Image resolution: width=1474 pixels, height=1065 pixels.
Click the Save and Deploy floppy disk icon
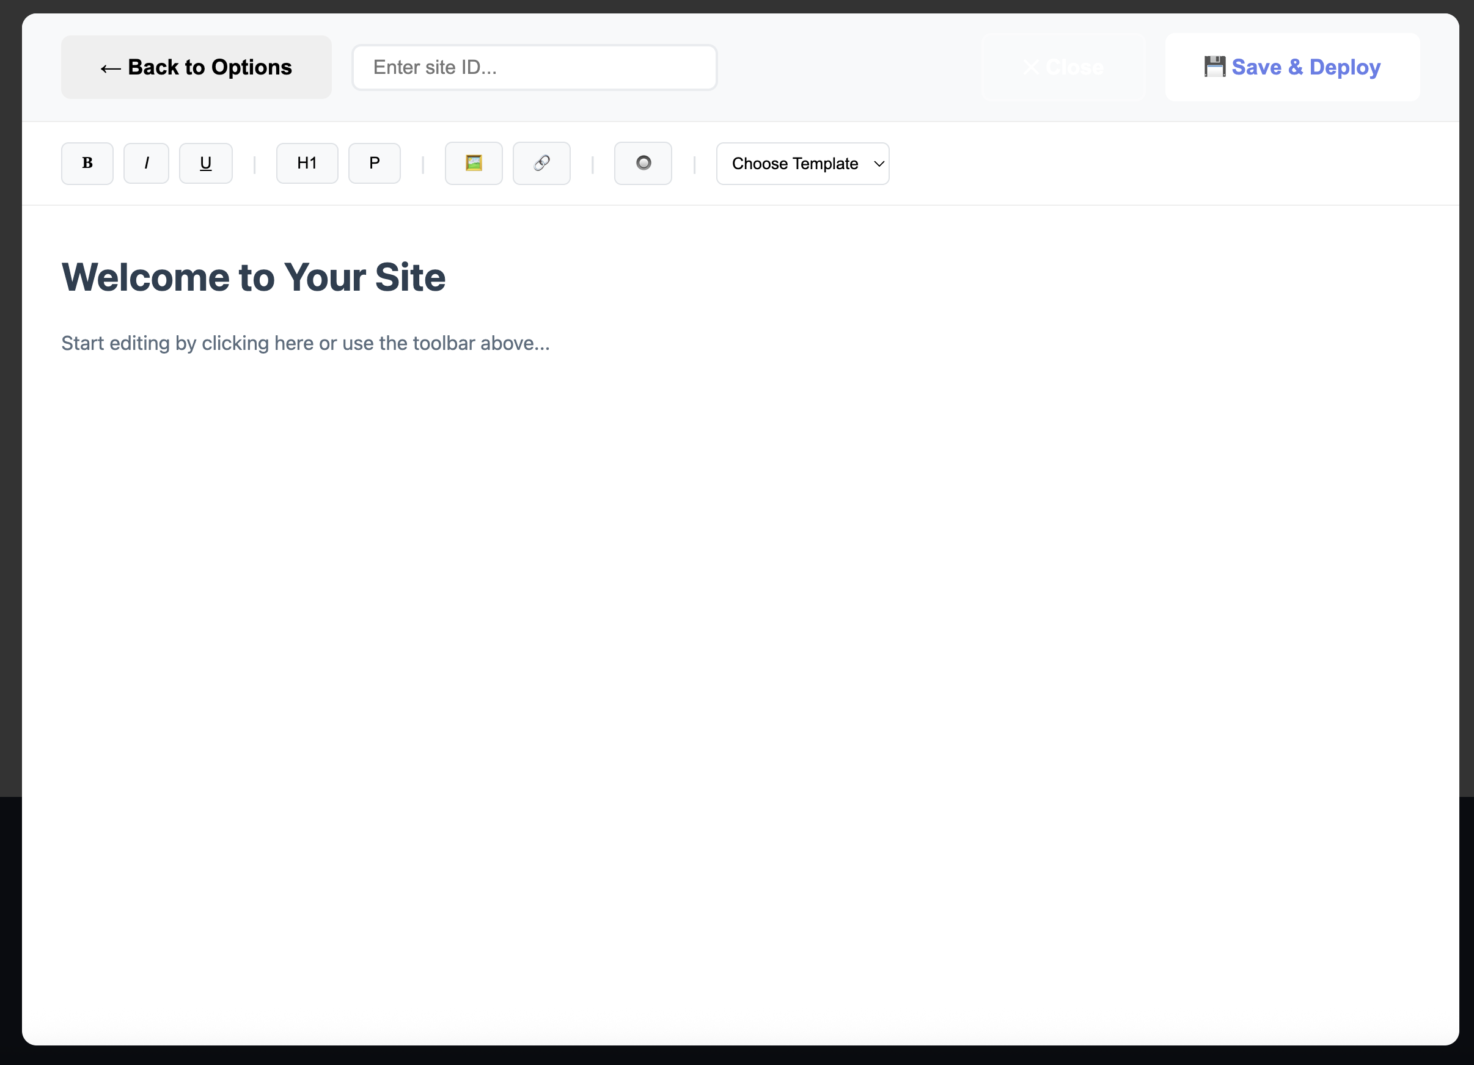coord(1215,66)
